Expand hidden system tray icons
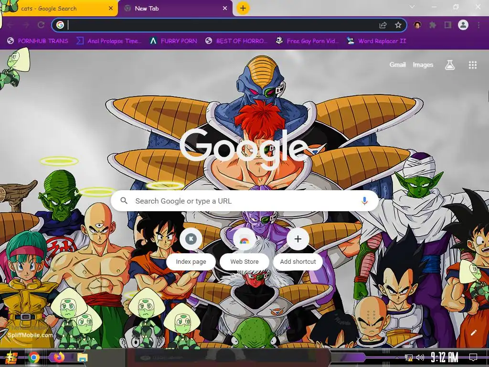489x367 pixels. [x=397, y=357]
